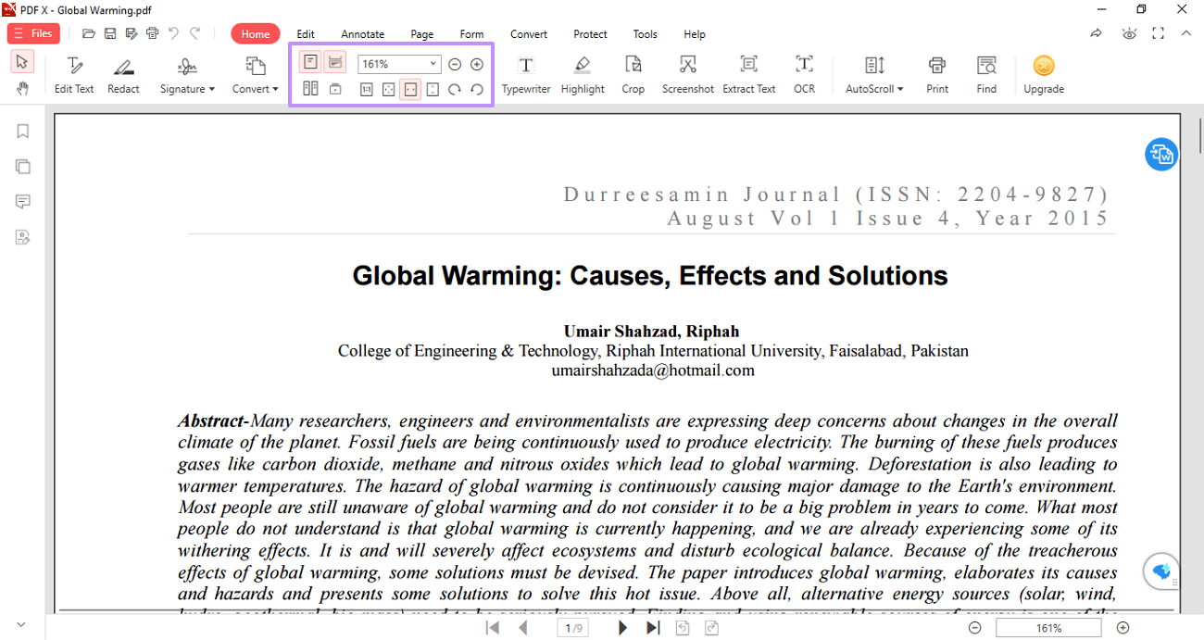Image resolution: width=1204 pixels, height=640 pixels.
Task: Open the Redact tool
Action: pos(123,74)
